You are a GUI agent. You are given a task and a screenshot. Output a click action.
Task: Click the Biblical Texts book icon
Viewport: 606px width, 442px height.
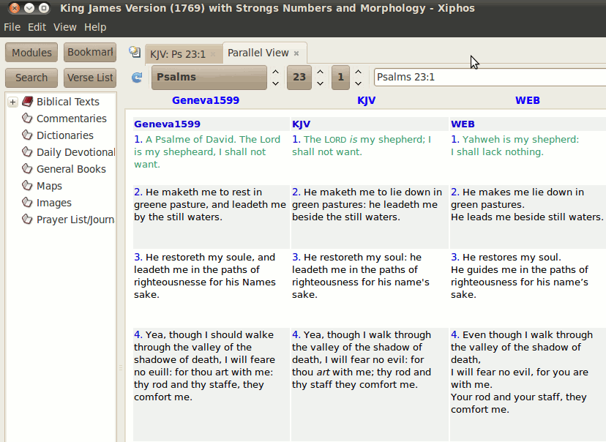click(27, 102)
